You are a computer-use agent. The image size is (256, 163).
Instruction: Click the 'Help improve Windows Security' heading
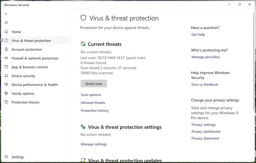pyautogui.click(x=210, y=75)
